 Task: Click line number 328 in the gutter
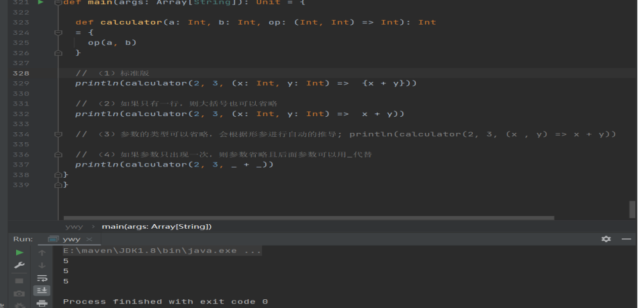(x=21, y=73)
